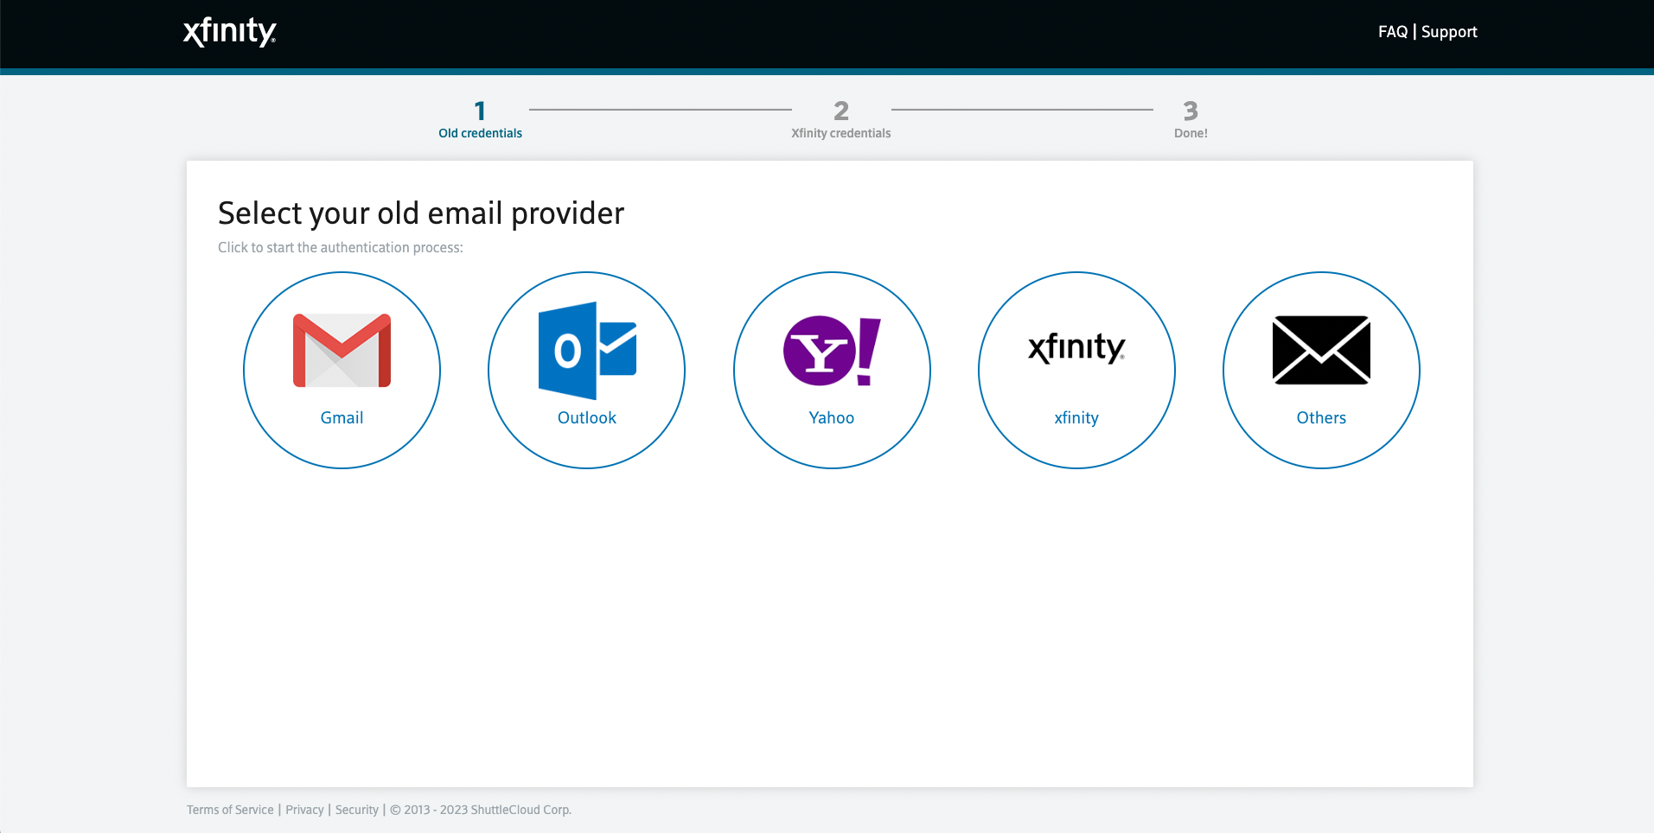Click the Gmail label
The height and width of the screenshot is (833, 1654).
(342, 417)
